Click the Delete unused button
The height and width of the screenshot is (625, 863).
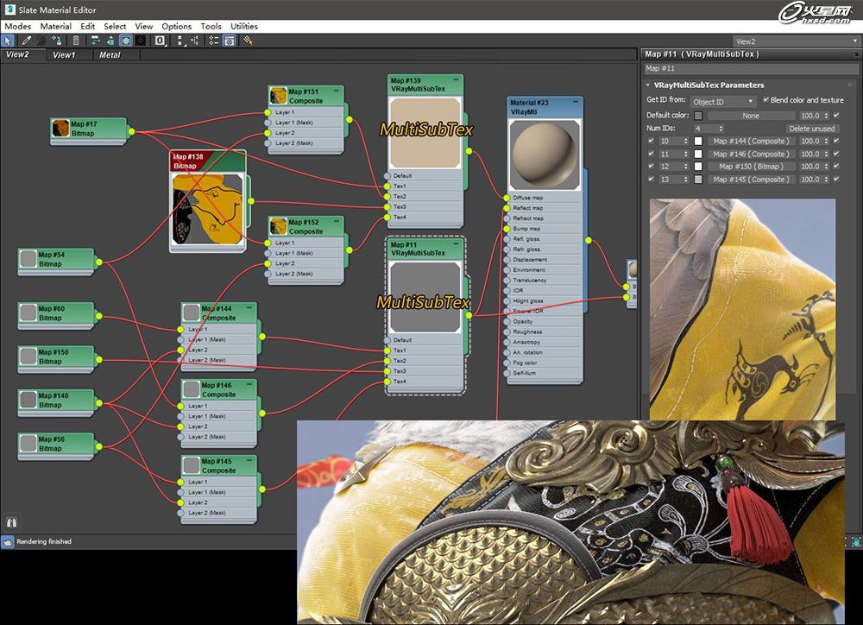pos(812,129)
